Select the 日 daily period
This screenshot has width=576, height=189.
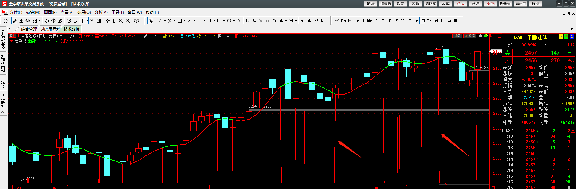click(x=423, y=21)
